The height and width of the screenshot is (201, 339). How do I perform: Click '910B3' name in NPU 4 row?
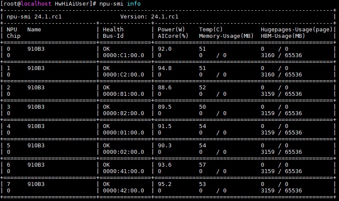[x=36, y=126]
